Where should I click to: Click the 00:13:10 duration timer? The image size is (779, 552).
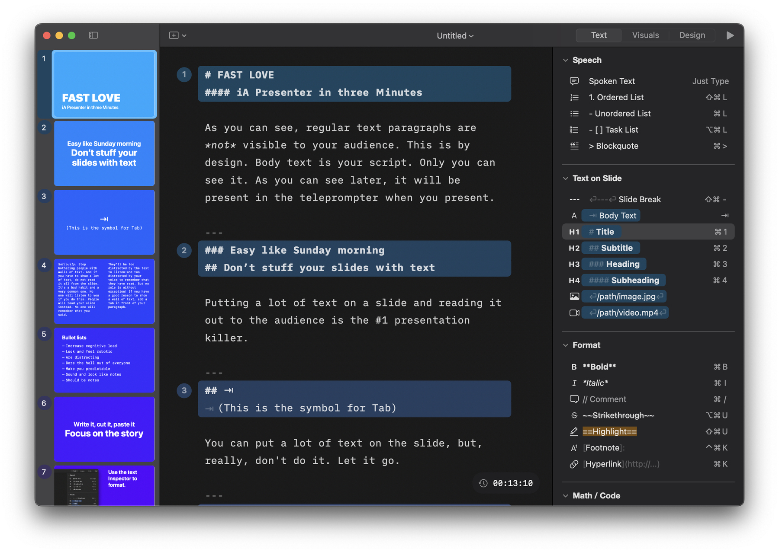click(512, 483)
